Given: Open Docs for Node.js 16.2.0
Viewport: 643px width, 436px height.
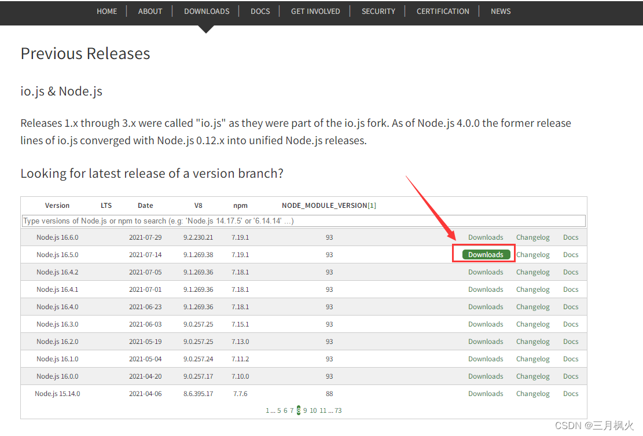Looking at the screenshot, I should (571, 342).
